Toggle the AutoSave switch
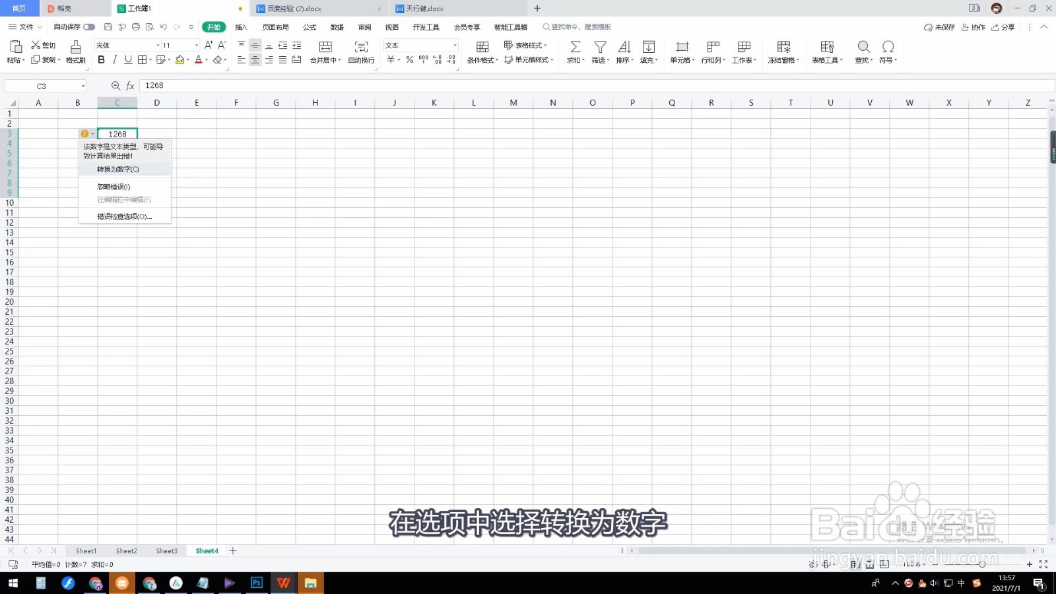 click(x=88, y=27)
